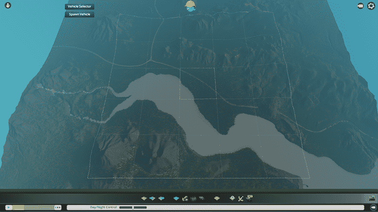
Task: Click the third terrain tile icon
Action: [x=161, y=198]
